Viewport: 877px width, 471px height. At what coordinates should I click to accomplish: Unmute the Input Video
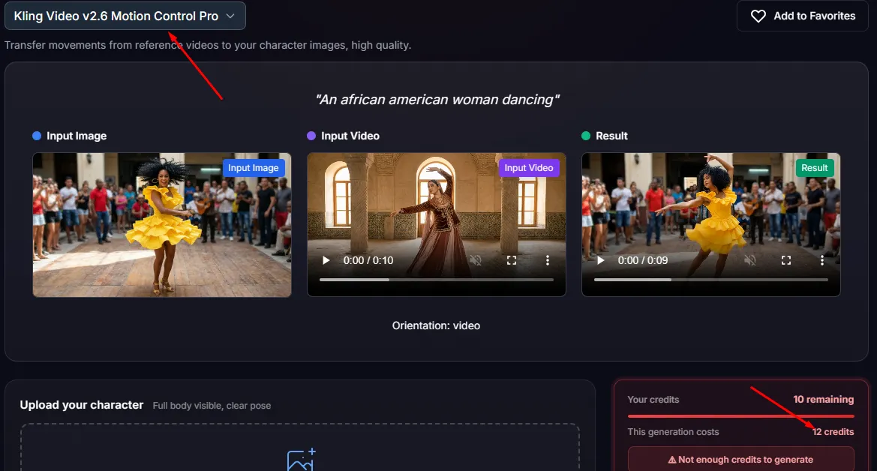476,260
